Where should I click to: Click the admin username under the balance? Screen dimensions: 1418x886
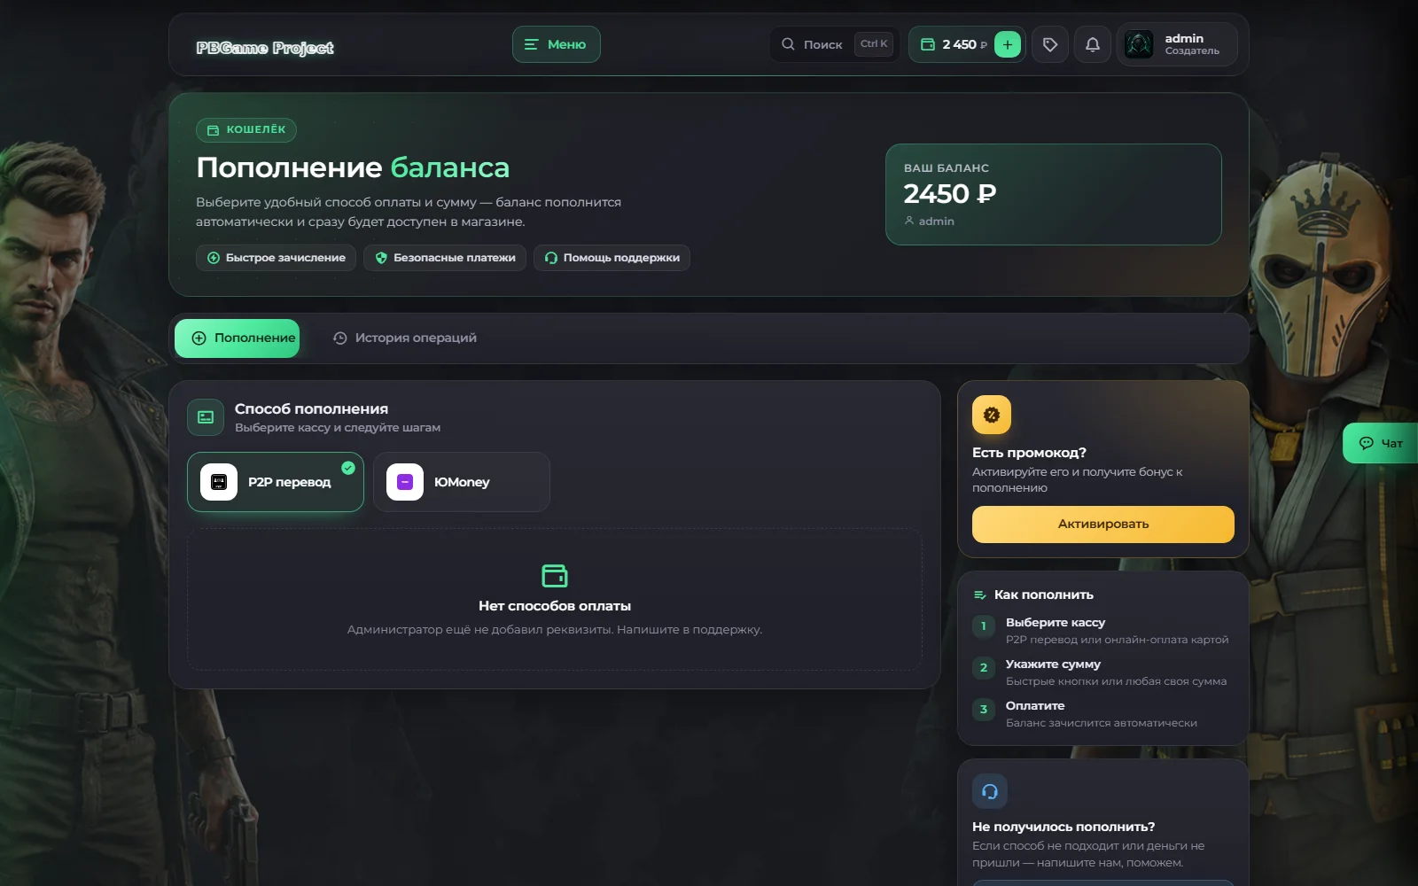tap(936, 221)
